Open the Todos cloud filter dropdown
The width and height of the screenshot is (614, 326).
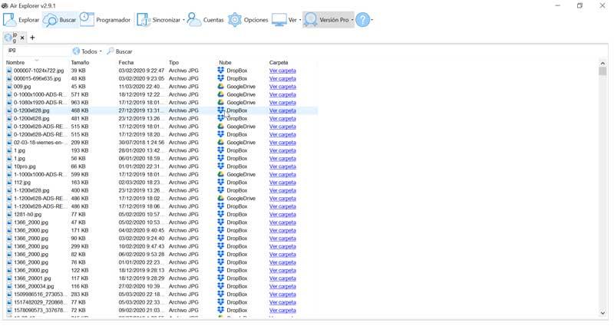point(87,51)
